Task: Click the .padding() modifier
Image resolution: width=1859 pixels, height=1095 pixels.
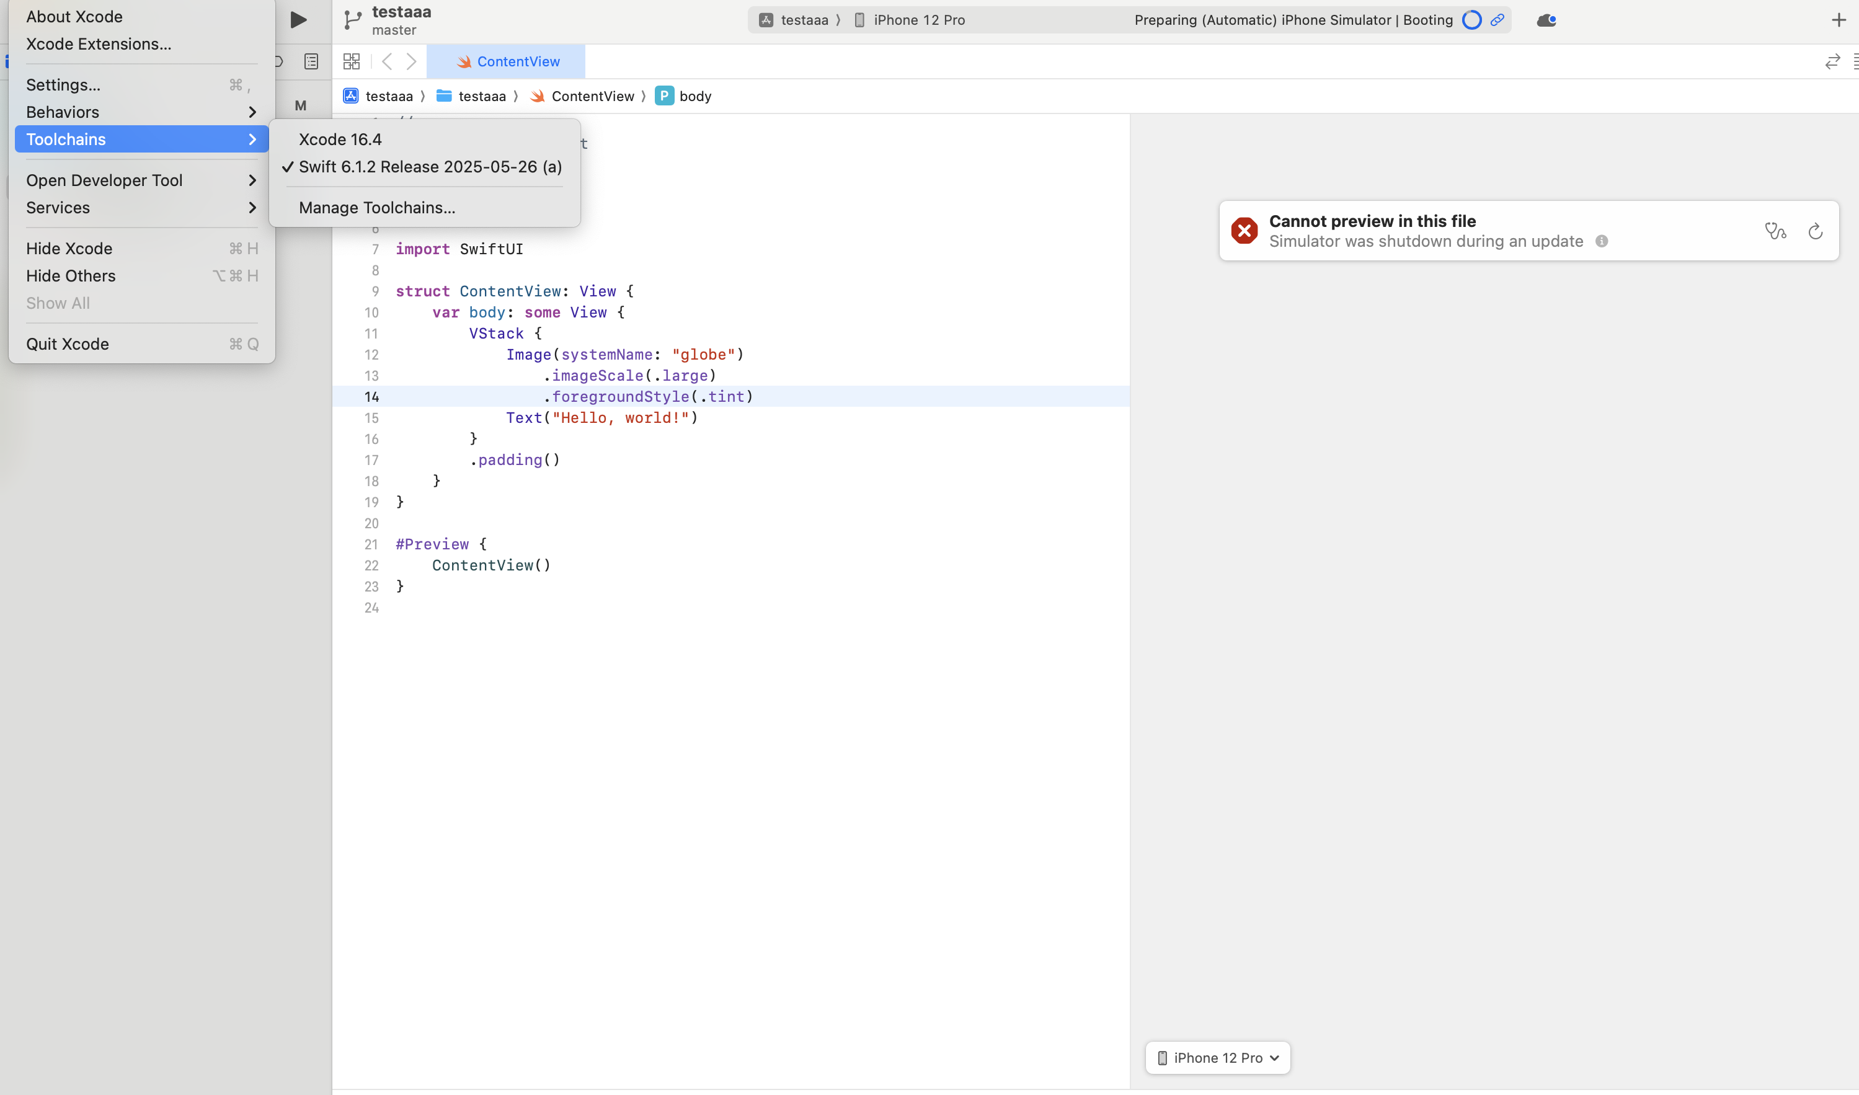Action: tap(515, 461)
